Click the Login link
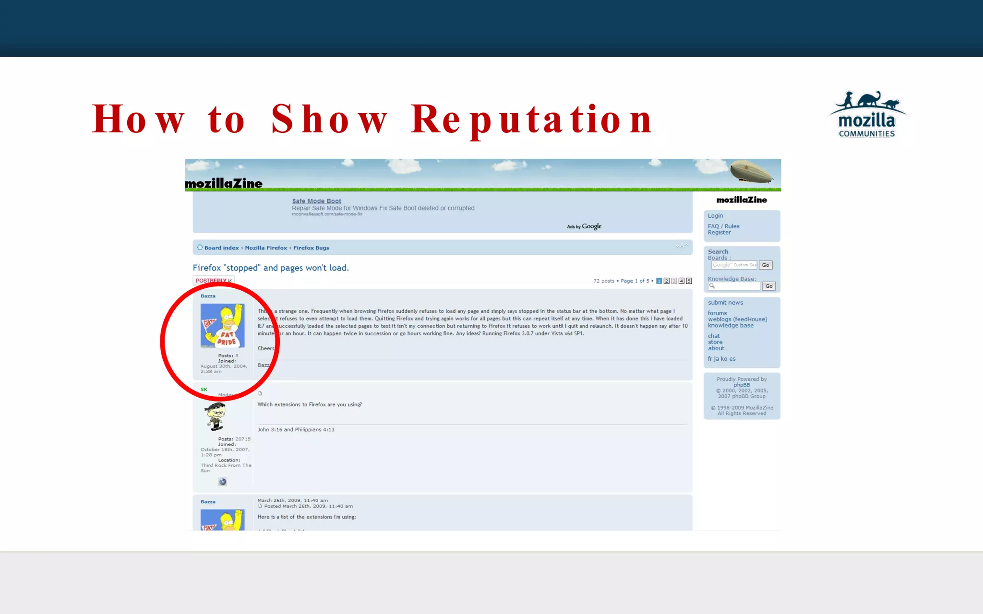This screenshot has width=983, height=614. coord(715,216)
